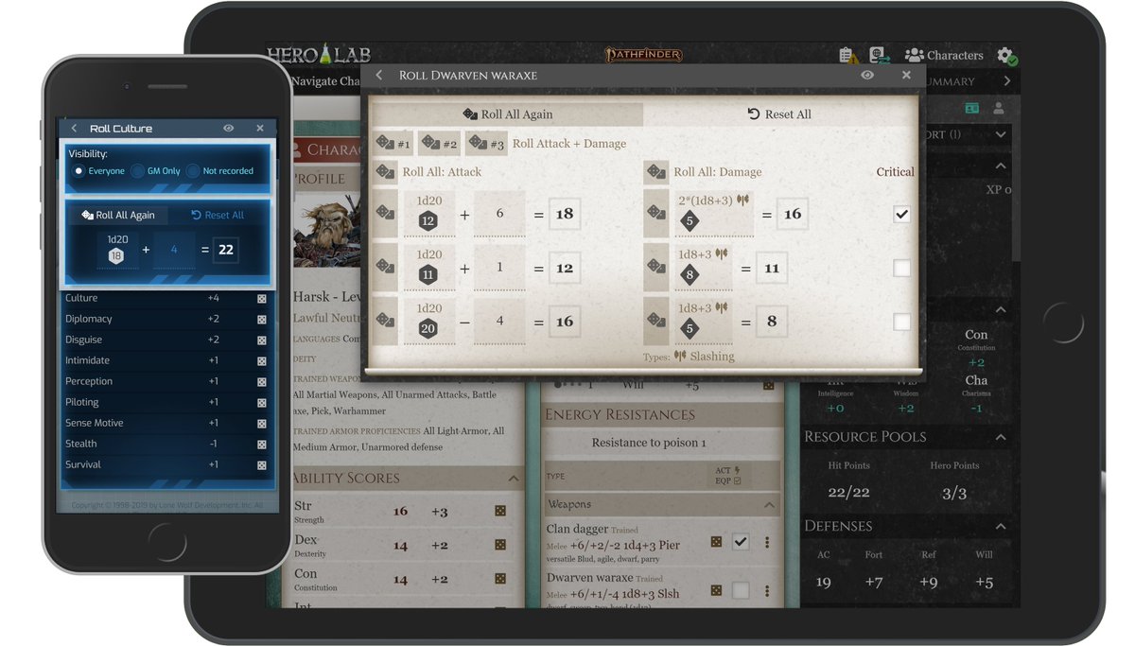Toggle the Dwarven waraxe equipped checkbox
Viewport: 1135px width, 646px height.
741,591
